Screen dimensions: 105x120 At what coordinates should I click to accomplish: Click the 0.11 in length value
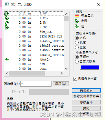click(25, 13)
